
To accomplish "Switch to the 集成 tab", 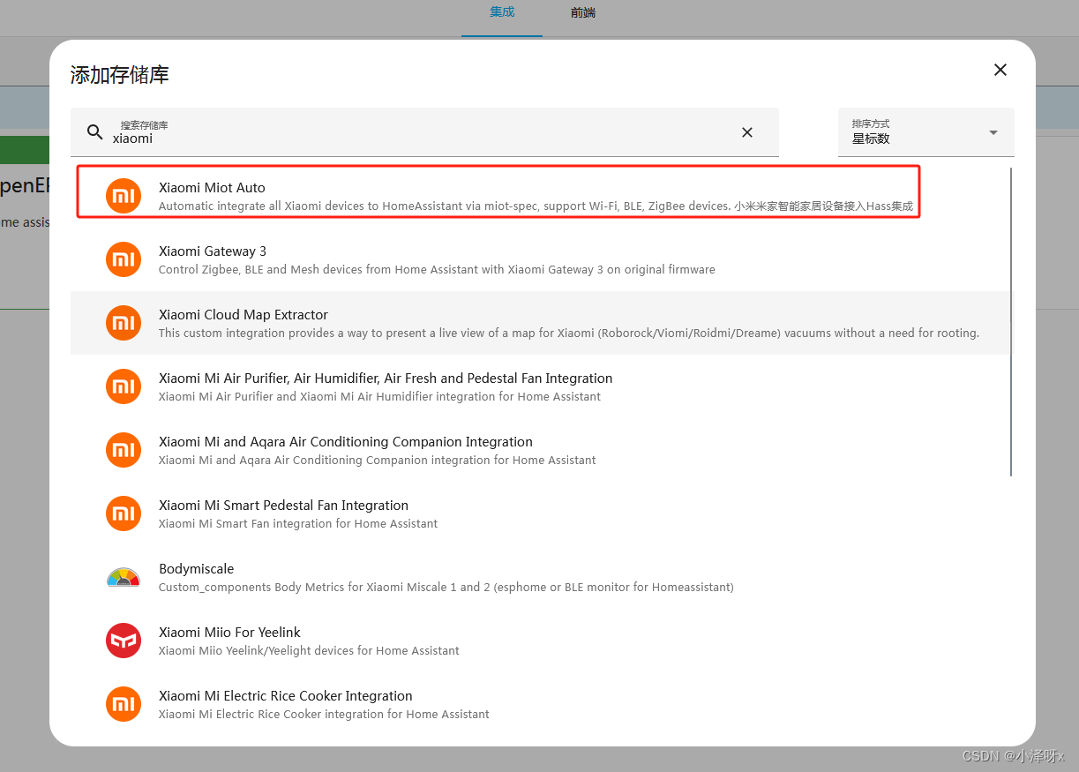I will click(x=502, y=12).
